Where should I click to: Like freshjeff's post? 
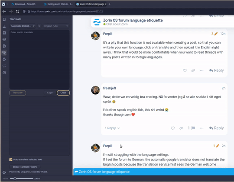coord(172,128)
